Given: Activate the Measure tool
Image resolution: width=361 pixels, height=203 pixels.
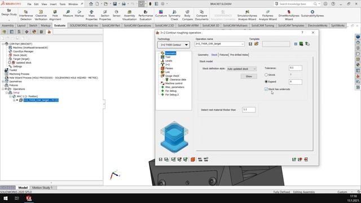Looking at the screenshot, I should 68,14.
